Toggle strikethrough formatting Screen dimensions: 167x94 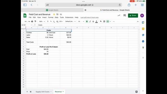93,21
